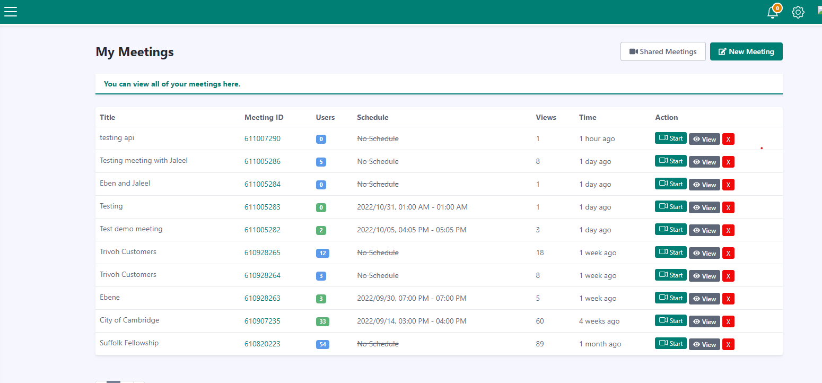The width and height of the screenshot is (822, 383).
Task: Start the 'testing api' meeting
Action: point(670,138)
